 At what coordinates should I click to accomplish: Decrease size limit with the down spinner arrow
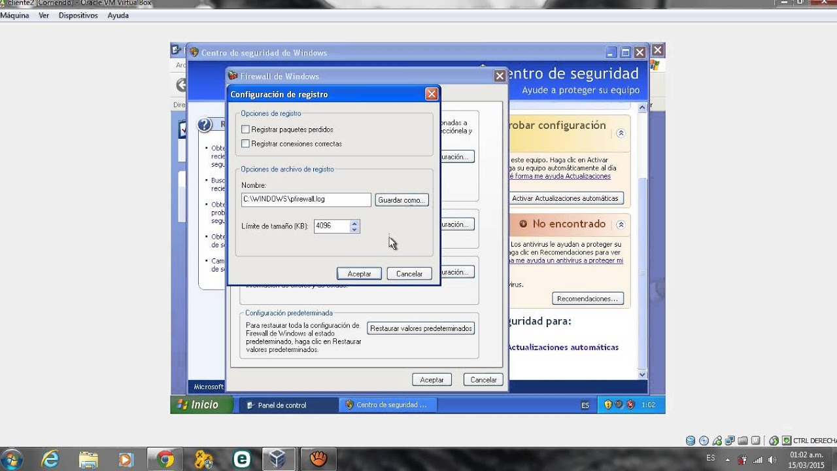coord(354,230)
